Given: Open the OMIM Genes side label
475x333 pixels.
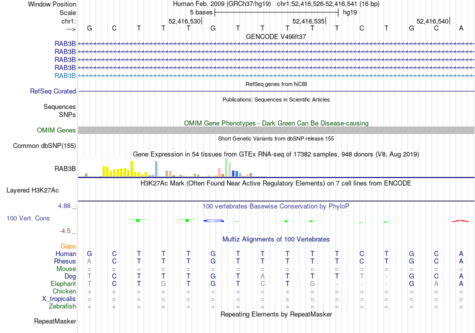Looking at the screenshot, I should tap(56, 130).
